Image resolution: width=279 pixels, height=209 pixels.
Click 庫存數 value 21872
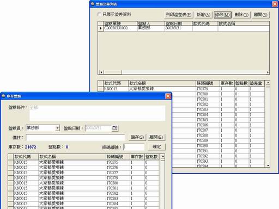point(31,147)
